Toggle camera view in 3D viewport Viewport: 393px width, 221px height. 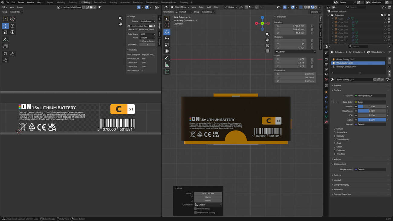tap(267, 45)
